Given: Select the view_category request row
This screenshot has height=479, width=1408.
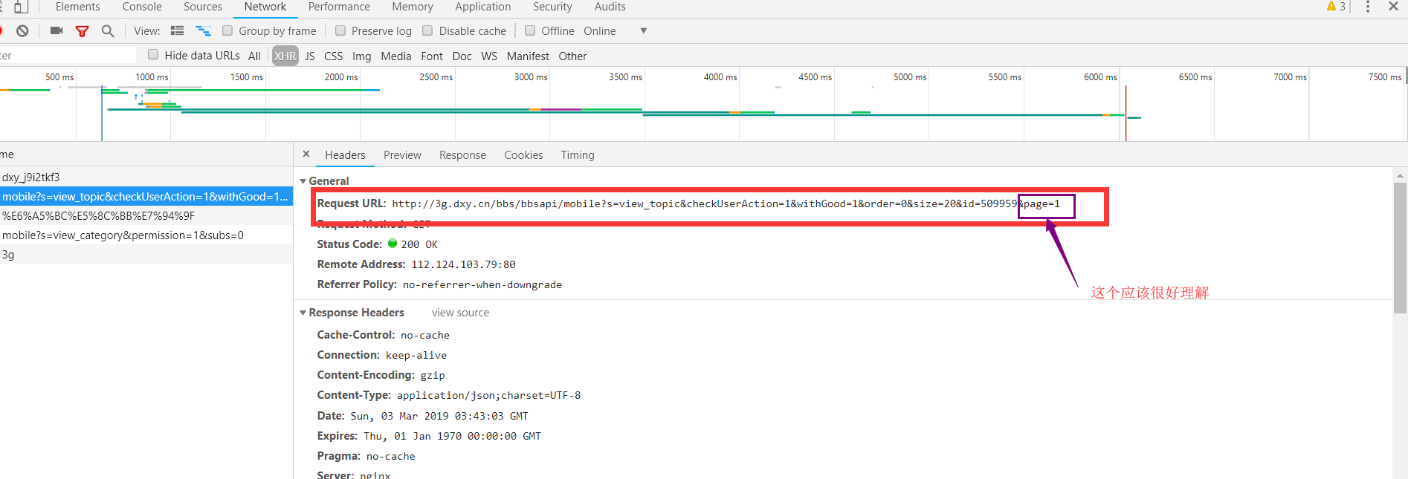Looking at the screenshot, I should tap(146, 235).
